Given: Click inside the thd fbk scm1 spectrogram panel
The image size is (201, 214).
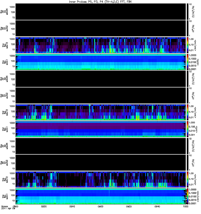Looking at the screenshot, I should [101, 129].
